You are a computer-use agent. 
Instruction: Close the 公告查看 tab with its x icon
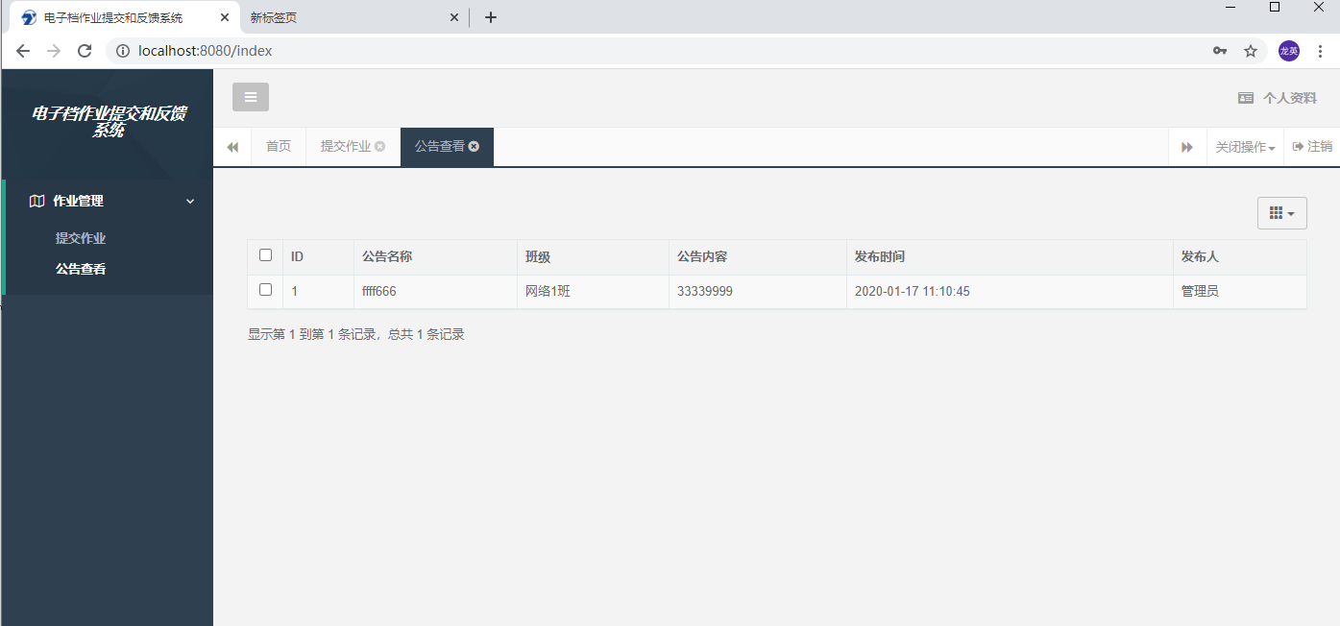pyautogui.click(x=474, y=146)
